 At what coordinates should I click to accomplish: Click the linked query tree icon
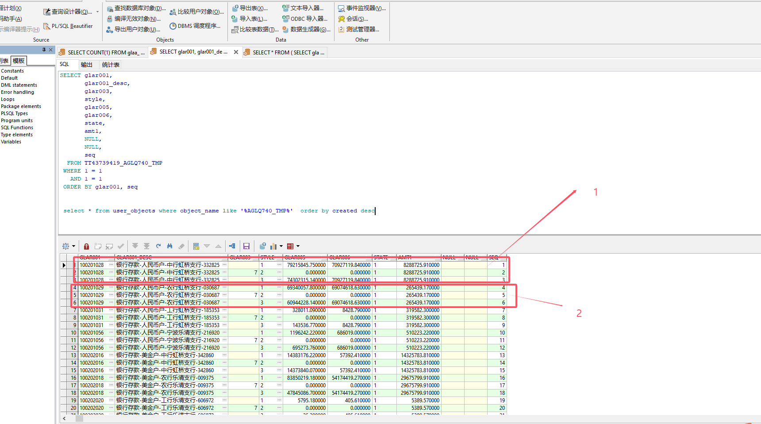point(232,246)
